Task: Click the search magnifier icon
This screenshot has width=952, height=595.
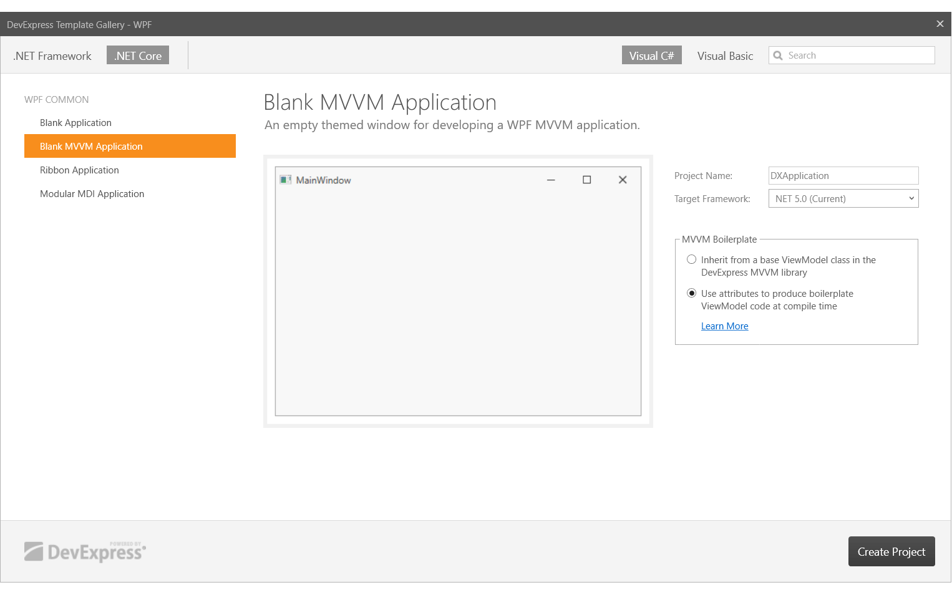Action: [778, 55]
